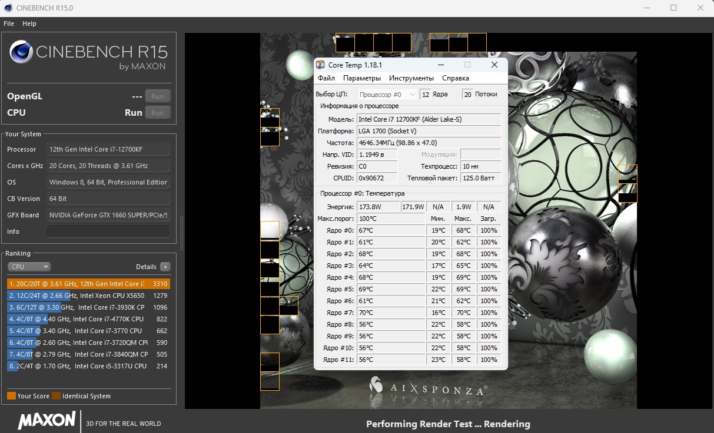714x433 pixels.
Task: Maximize the Cinebench R15 window
Action: [x=673, y=8]
